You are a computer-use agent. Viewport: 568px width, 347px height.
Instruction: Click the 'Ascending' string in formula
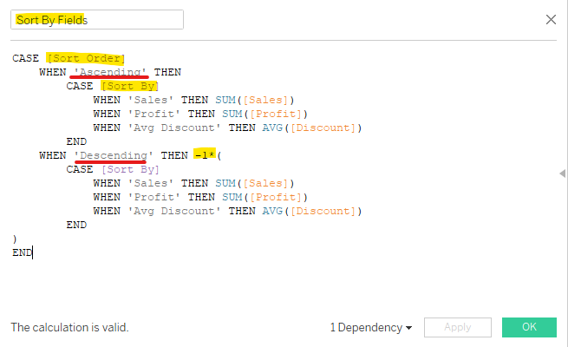(113, 72)
